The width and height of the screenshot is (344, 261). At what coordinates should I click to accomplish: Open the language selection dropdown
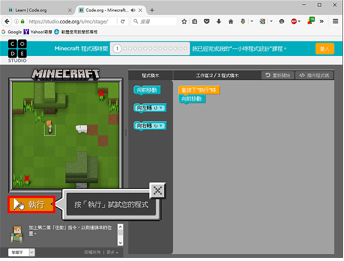(x=21, y=252)
